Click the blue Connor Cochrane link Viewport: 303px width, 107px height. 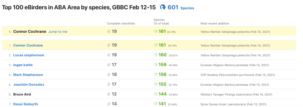(28, 45)
